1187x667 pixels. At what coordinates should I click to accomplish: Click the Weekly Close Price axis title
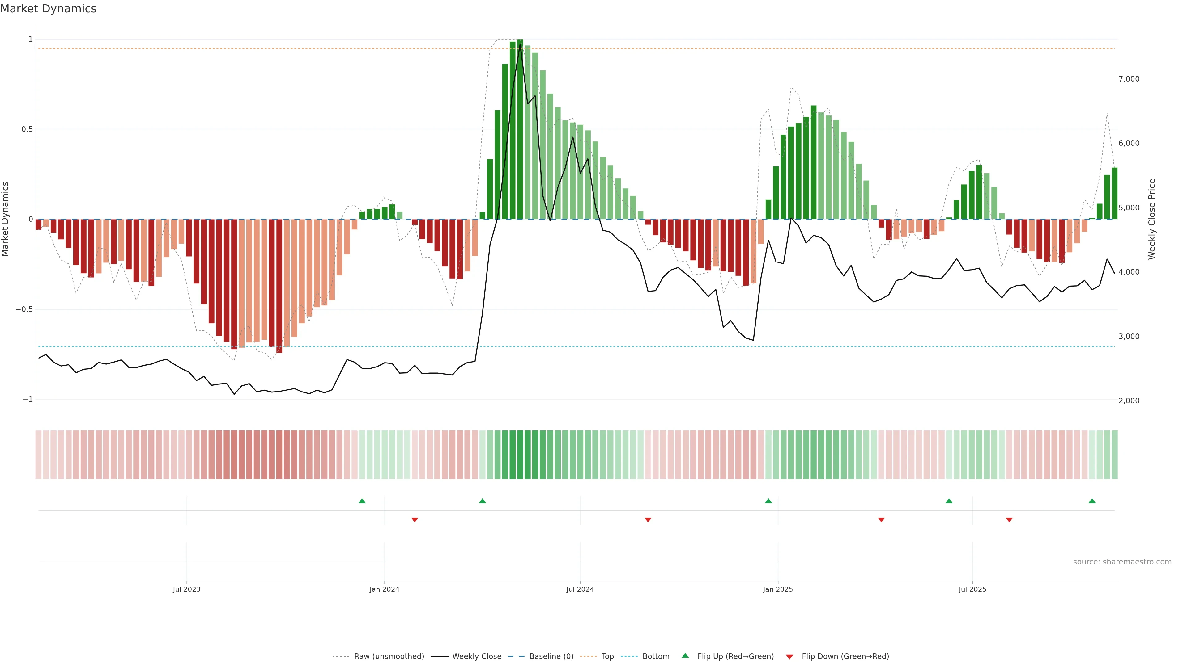[x=1152, y=219]
